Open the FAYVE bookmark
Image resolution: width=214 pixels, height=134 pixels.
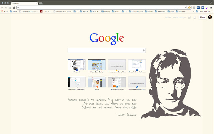click(45, 11)
